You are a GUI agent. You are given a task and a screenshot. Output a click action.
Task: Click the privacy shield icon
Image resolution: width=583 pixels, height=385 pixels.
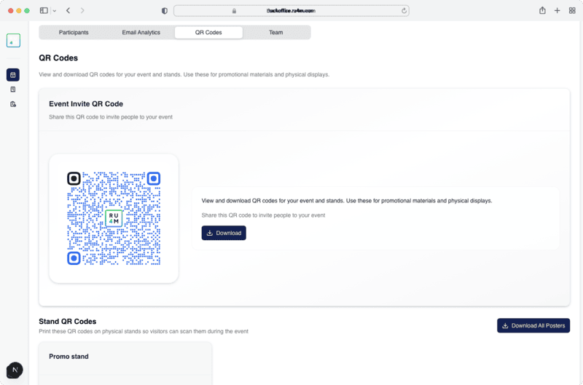[x=164, y=11]
